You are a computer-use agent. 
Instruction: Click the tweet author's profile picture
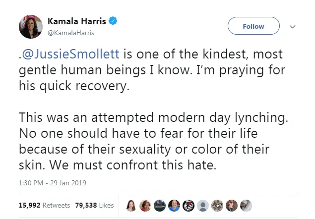[x=31, y=27]
